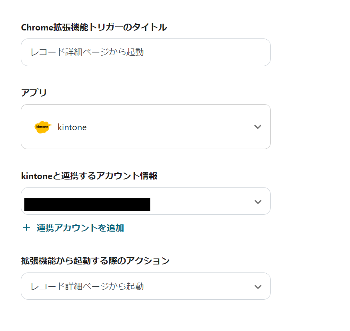Open the account info dropdown chevron arrow
The height and width of the screenshot is (331, 350).
pos(258,202)
